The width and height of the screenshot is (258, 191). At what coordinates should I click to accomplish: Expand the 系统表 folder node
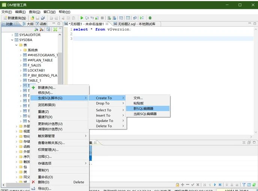coord(21,50)
